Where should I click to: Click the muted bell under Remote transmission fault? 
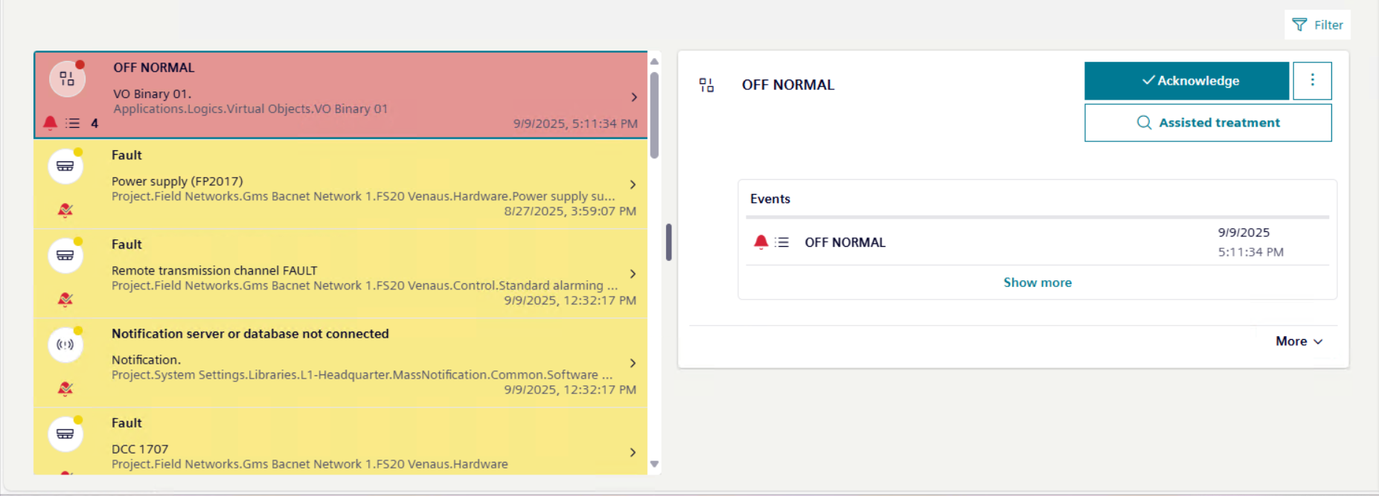click(x=65, y=300)
